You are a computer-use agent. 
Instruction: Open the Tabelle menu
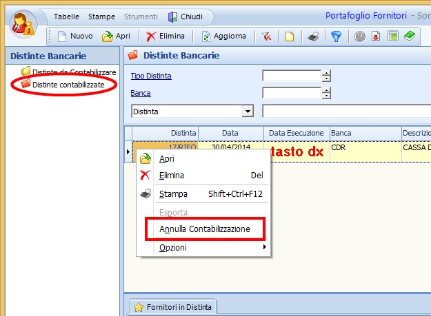pos(67,16)
